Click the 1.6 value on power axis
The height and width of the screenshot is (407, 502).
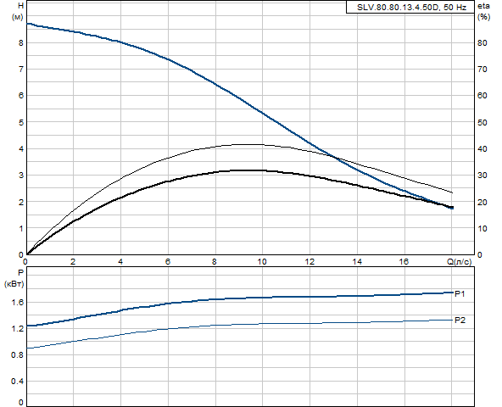tap(18, 302)
